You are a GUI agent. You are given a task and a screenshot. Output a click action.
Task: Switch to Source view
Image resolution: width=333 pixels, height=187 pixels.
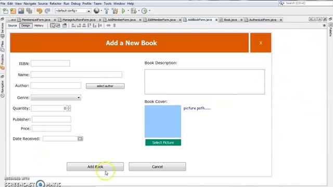click(12, 25)
